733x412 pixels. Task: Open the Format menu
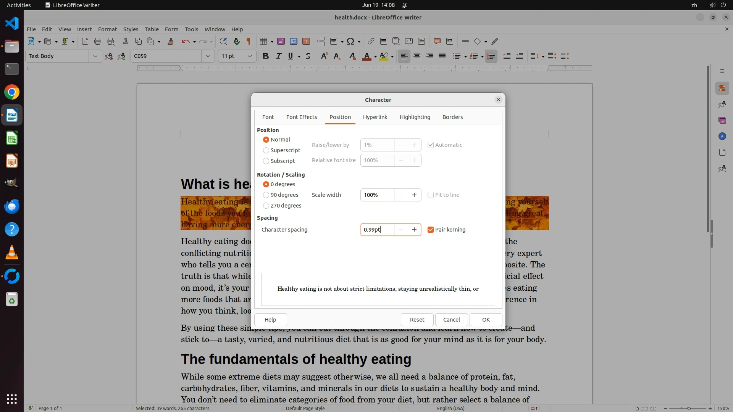point(107,29)
